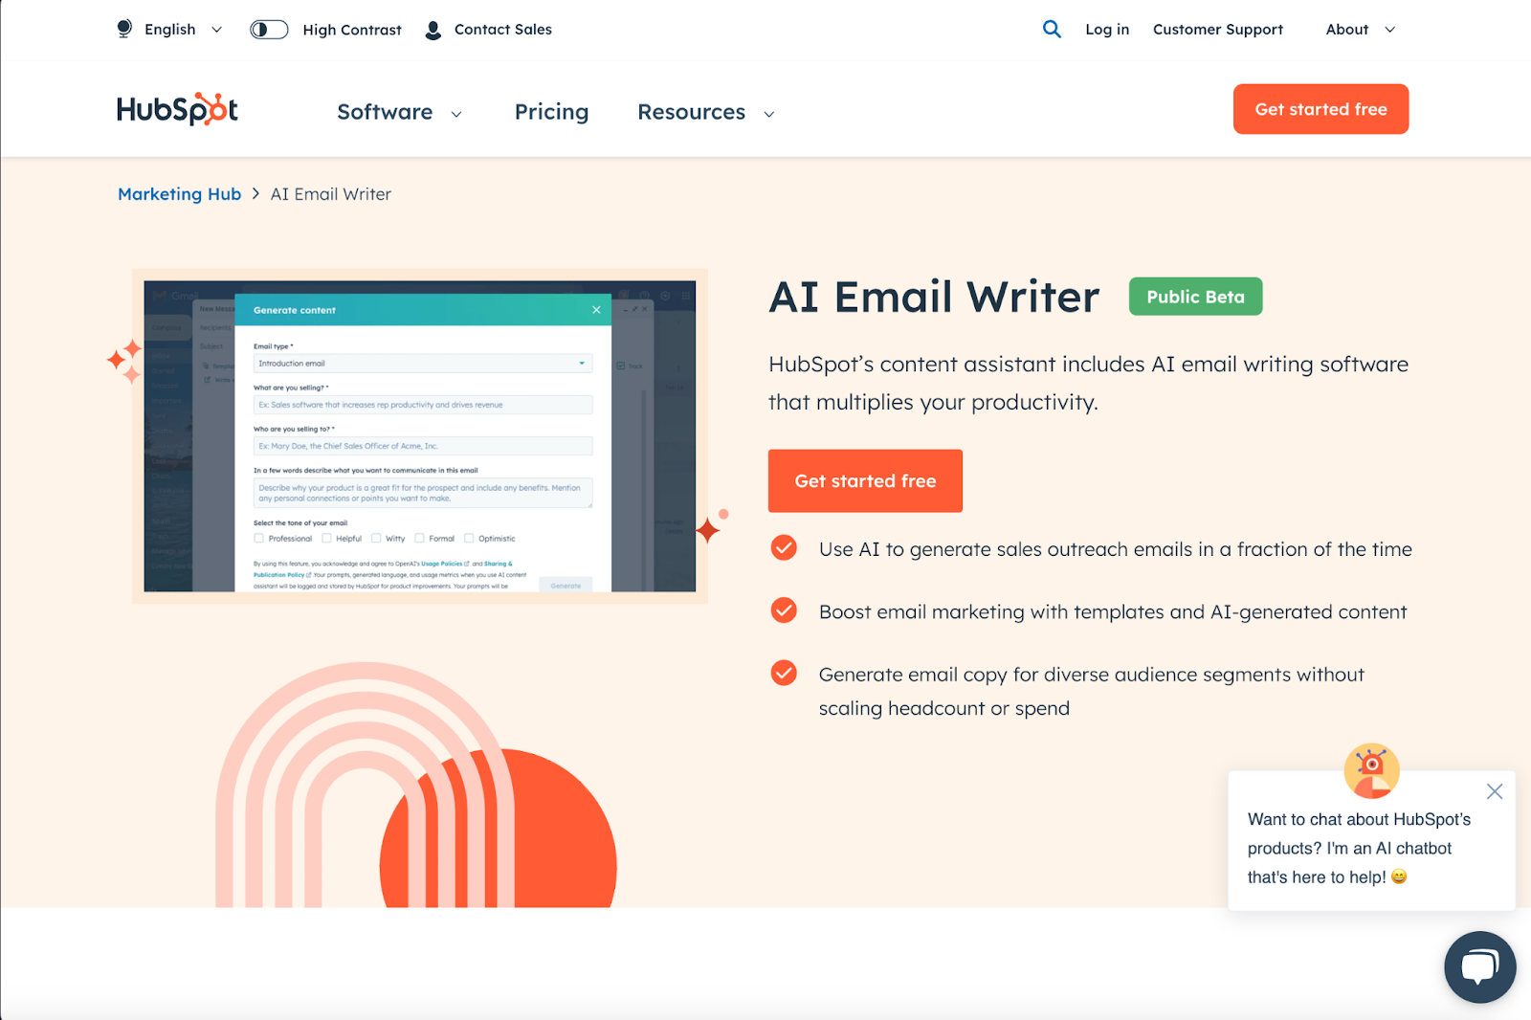This screenshot has height=1020, width=1531.
Task: Click the AI Email Writer breadcrumb text
Action: (x=331, y=194)
